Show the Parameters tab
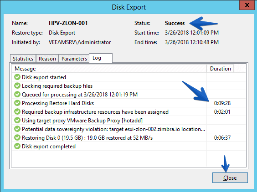The height and width of the screenshot is (192, 257). (x=74, y=59)
